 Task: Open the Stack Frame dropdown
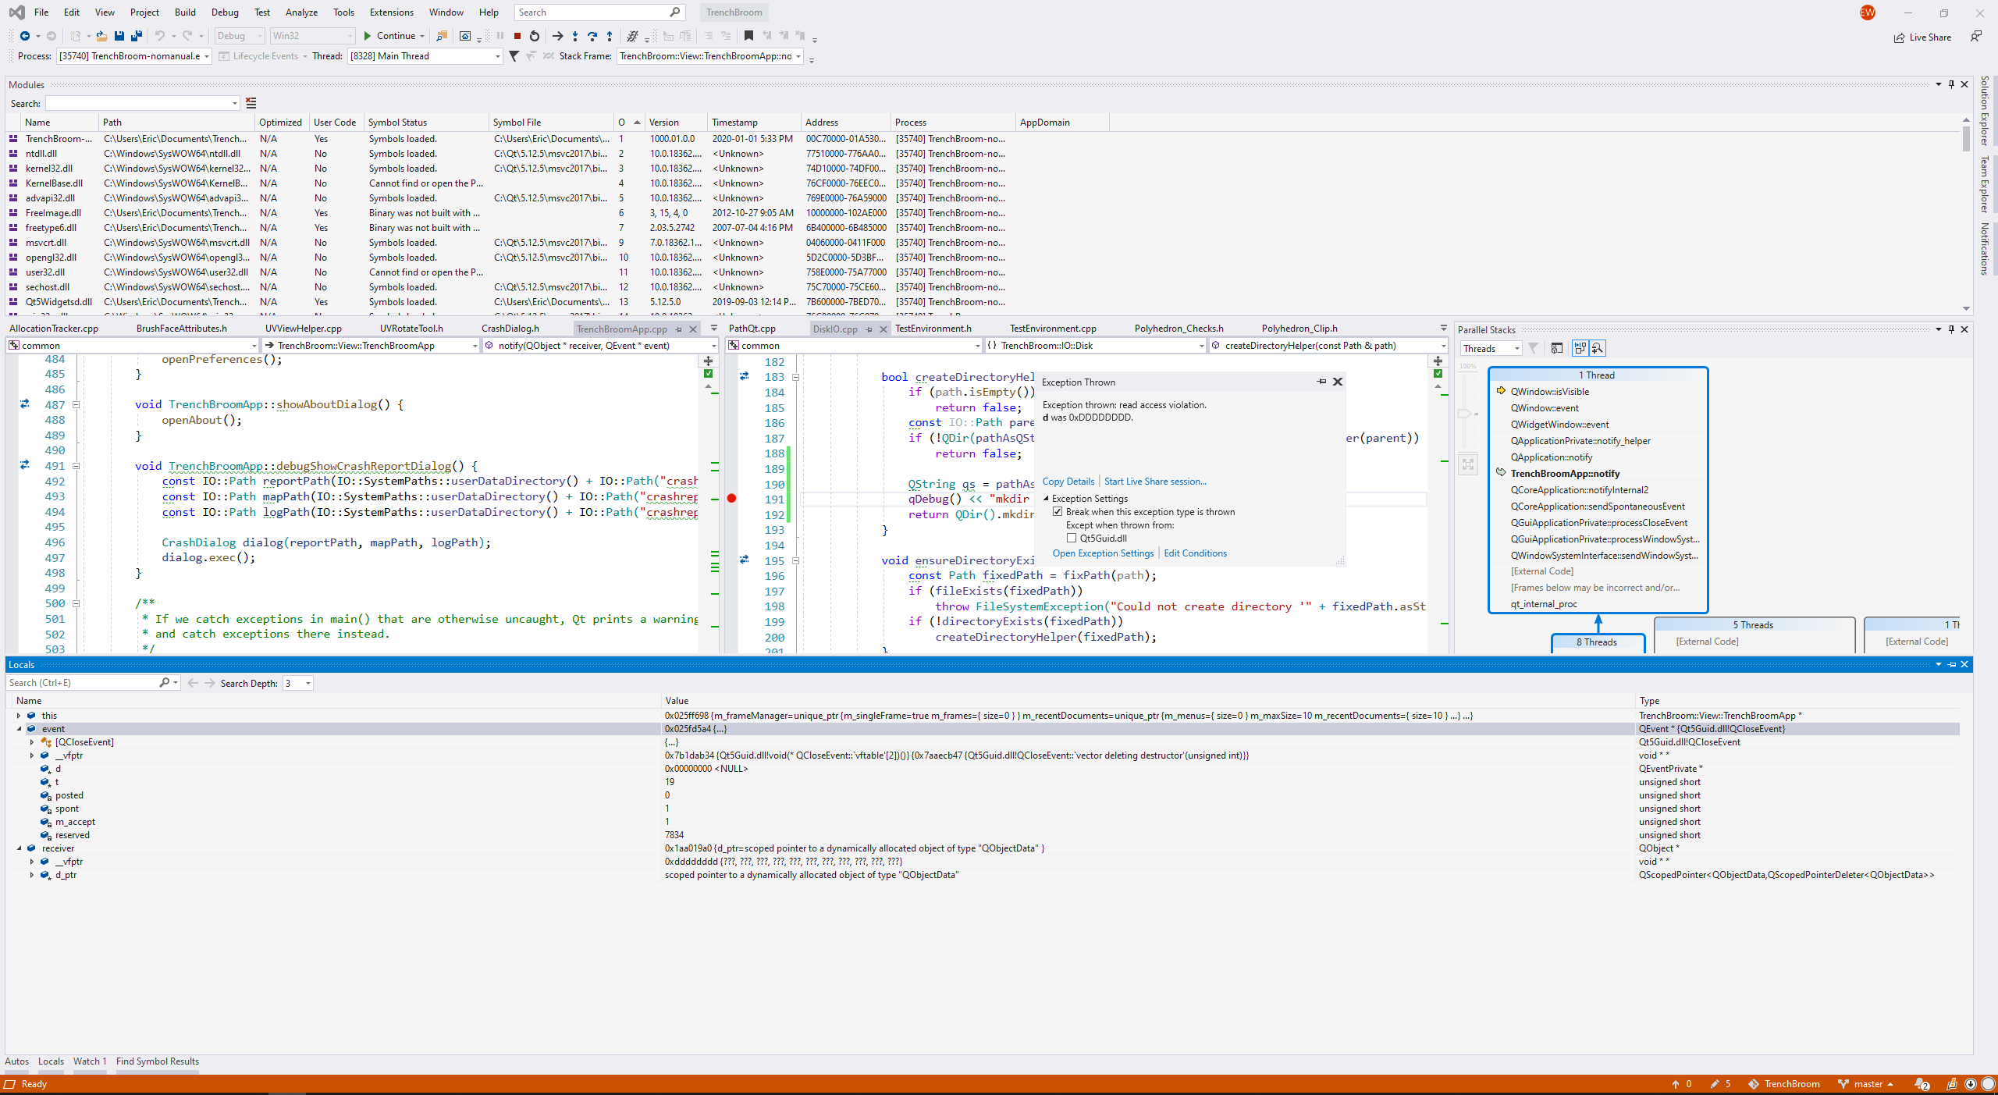click(x=798, y=56)
